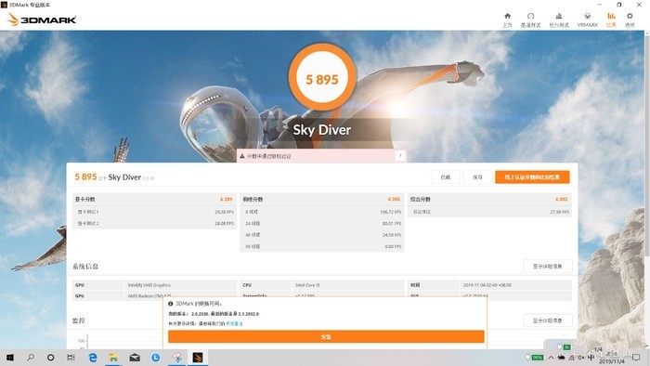Click the Load button next to Save
This screenshot has width=650, height=366.
[446, 177]
